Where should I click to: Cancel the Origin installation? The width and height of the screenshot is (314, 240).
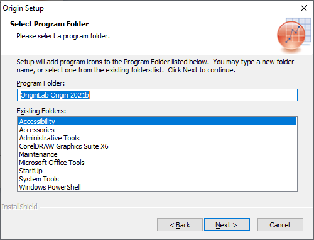coord(280,225)
